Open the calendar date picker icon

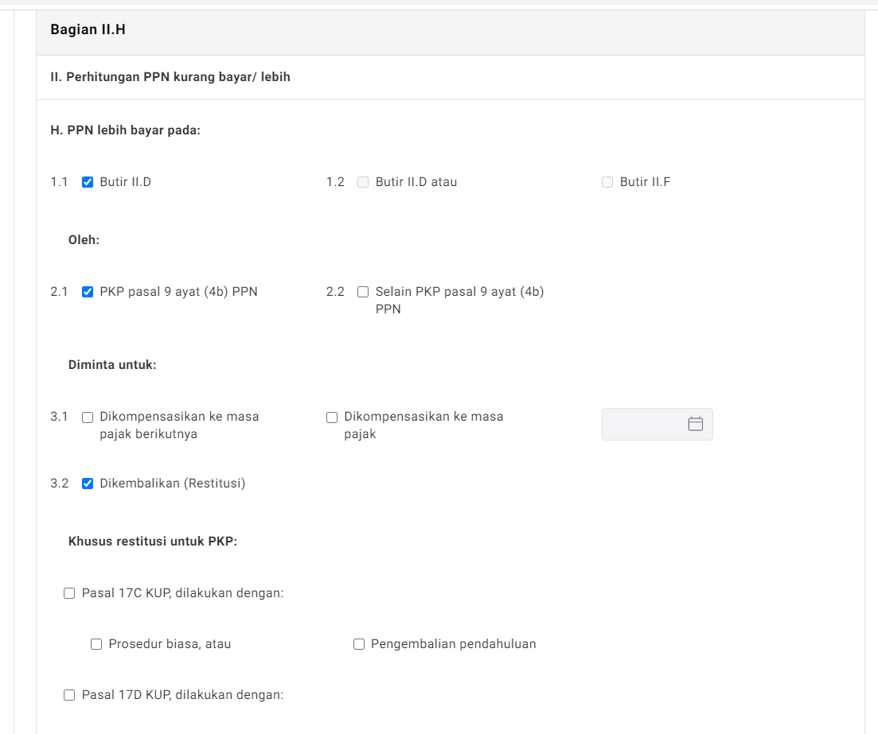(695, 424)
